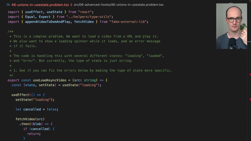Click the lower red error marker in the right scrollbar
The height and width of the screenshot is (141, 251).
pyautogui.click(x=250, y=99)
